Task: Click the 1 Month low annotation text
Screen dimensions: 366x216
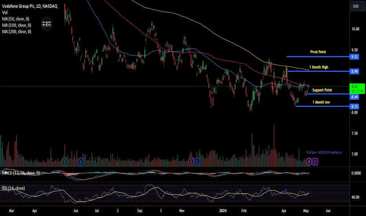Action: (321, 102)
